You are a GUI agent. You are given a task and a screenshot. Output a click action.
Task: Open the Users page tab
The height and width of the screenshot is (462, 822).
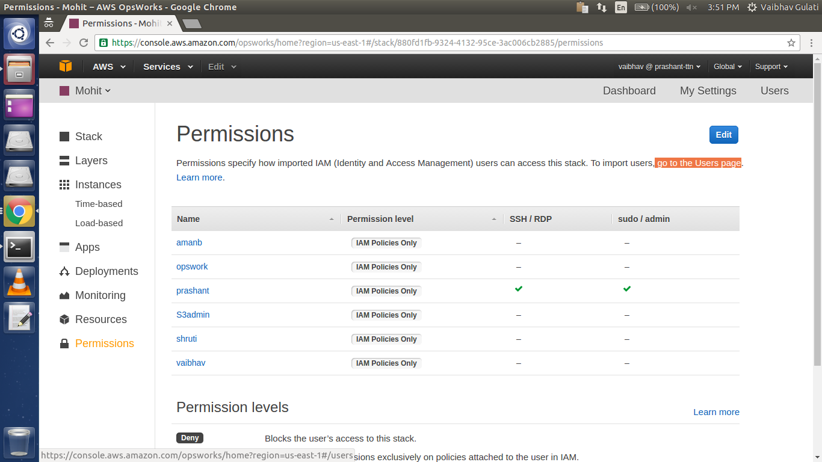coord(774,90)
